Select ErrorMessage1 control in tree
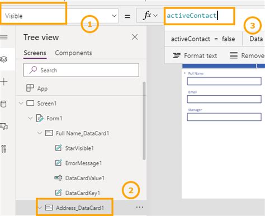This screenshot has height=216, width=265. click(x=83, y=163)
